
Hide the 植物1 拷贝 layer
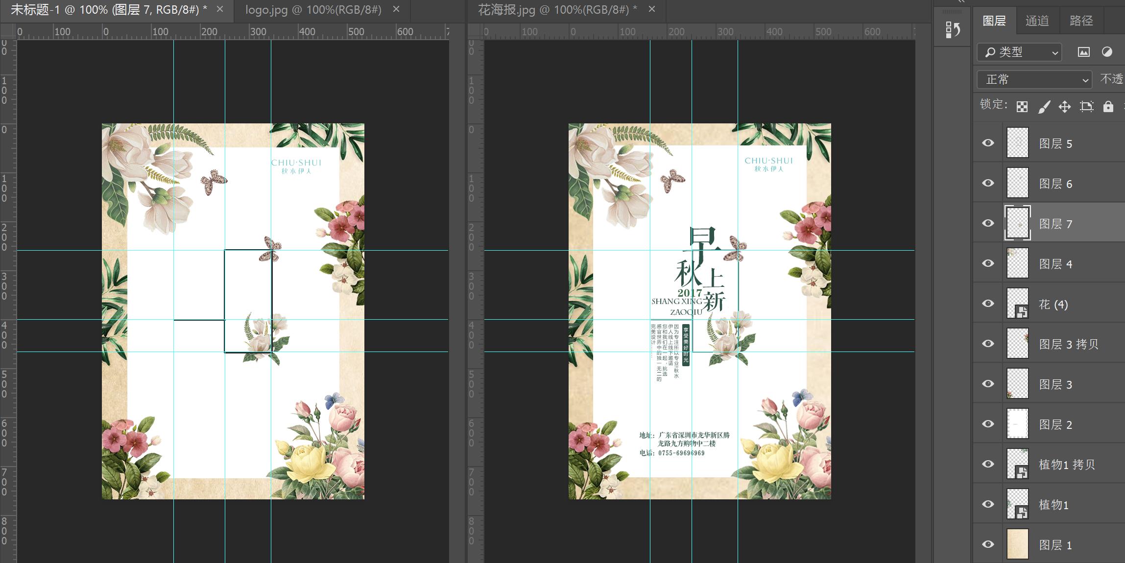[988, 464]
